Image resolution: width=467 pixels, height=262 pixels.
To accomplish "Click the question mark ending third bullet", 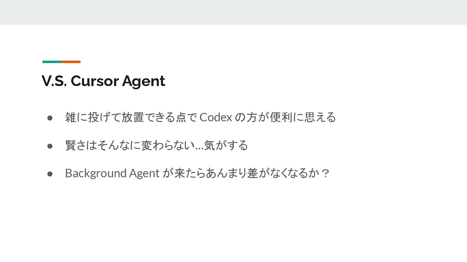I will point(325,173).
